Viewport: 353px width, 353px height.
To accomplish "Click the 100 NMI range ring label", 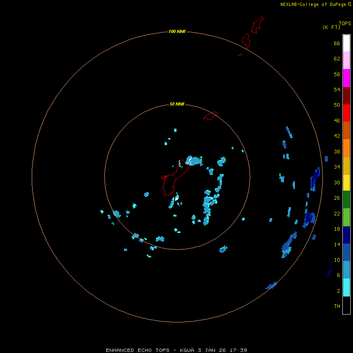I will coord(177,31).
